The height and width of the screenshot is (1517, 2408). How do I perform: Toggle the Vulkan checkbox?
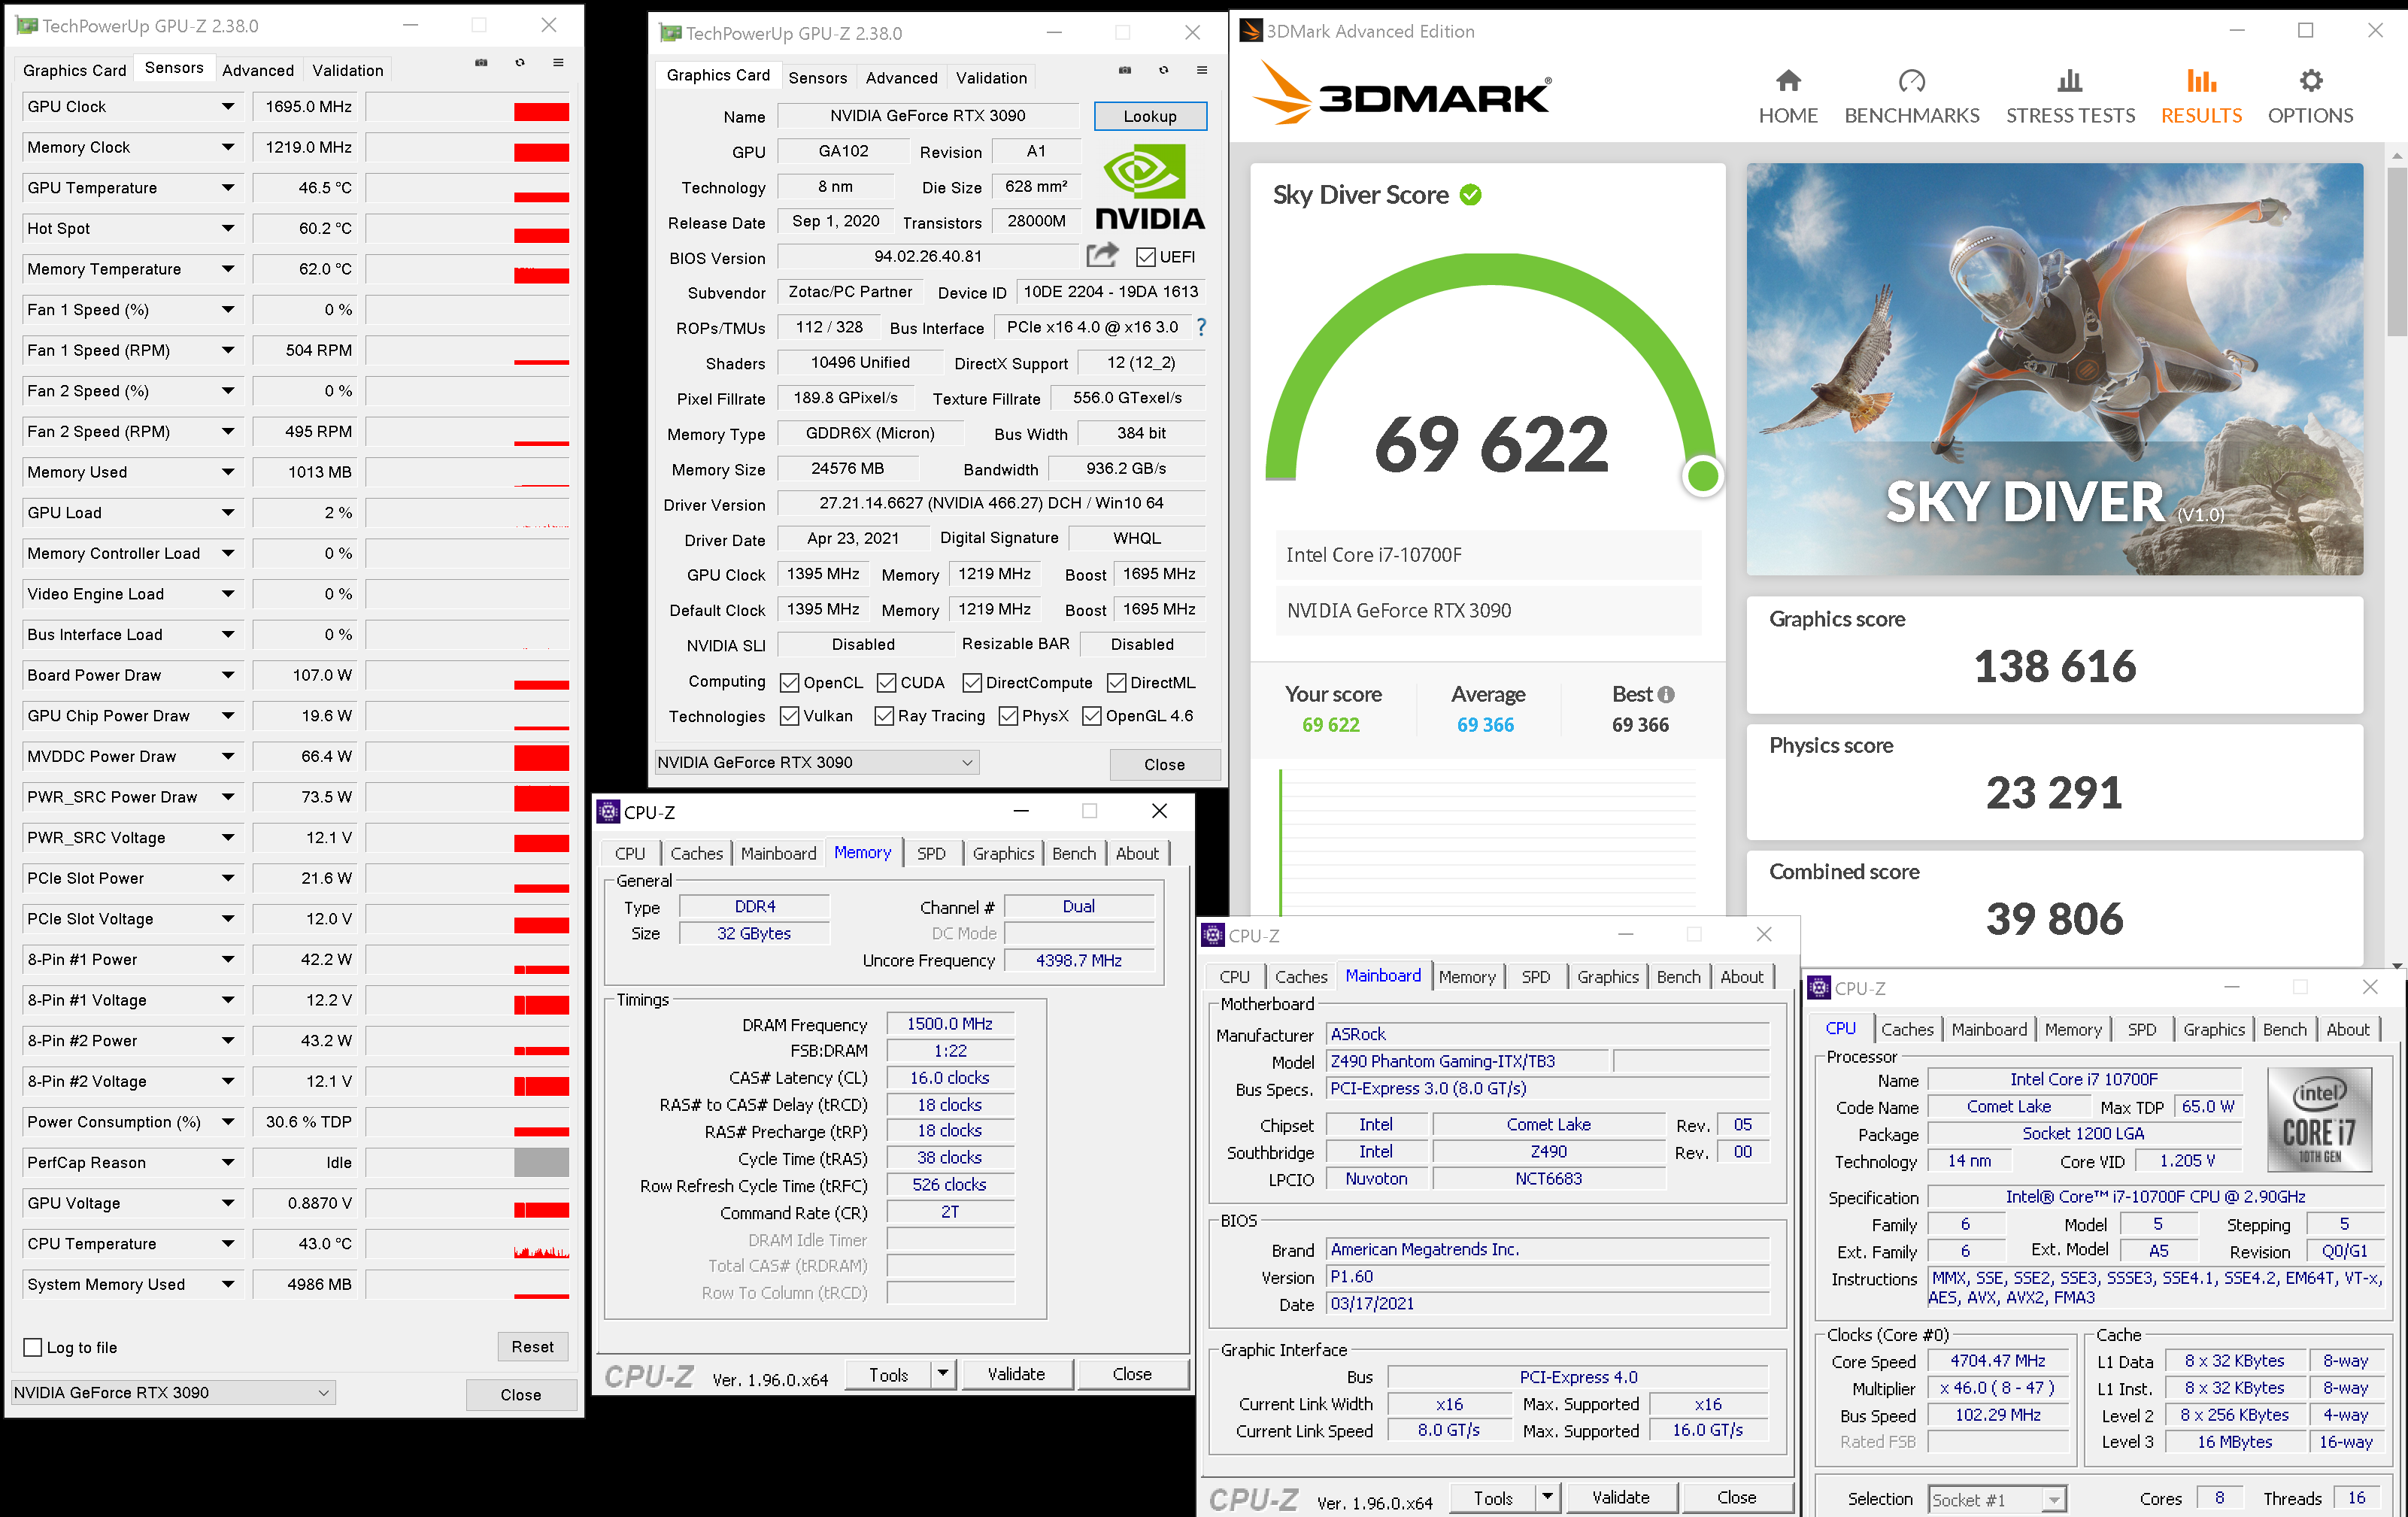pos(790,716)
